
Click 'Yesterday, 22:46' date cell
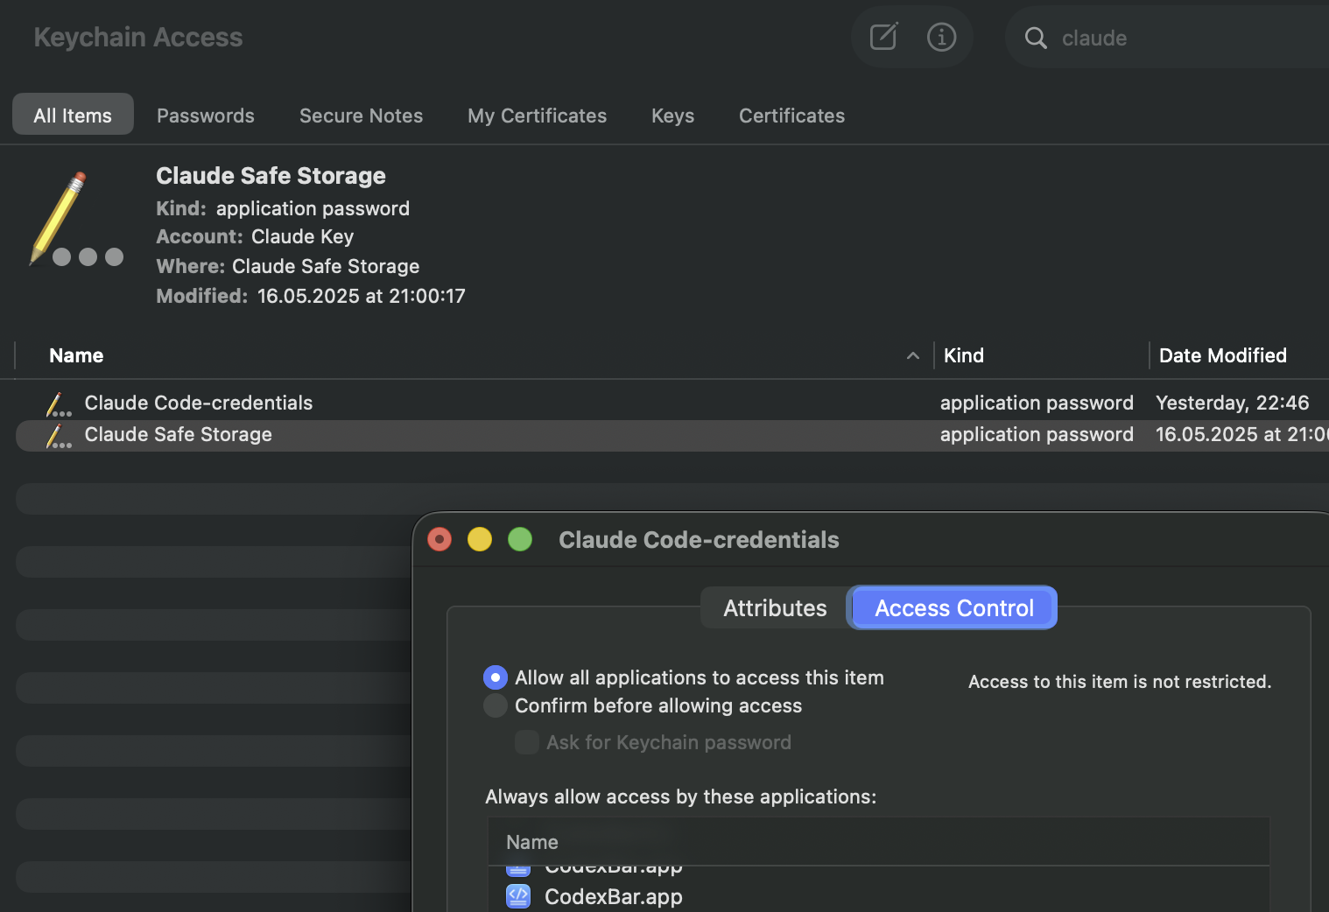click(x=1232, y=403)
